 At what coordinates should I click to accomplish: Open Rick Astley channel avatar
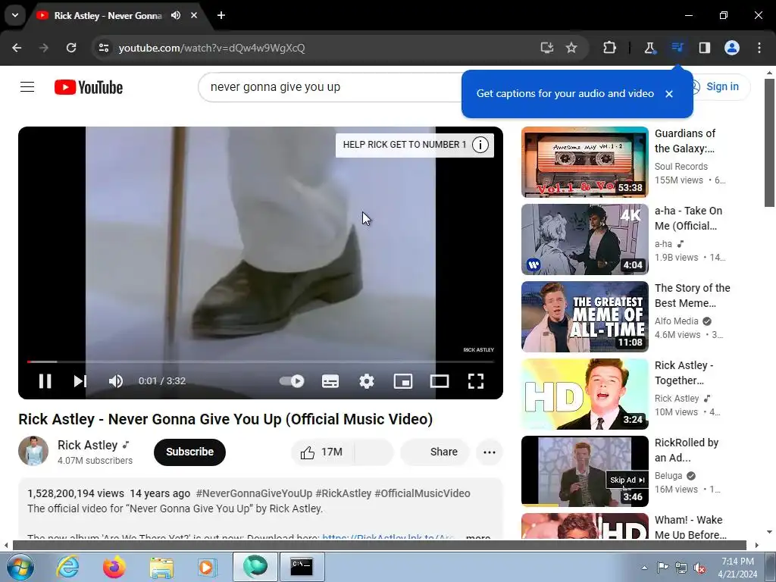pyautogui.click(x=33, y=451)
